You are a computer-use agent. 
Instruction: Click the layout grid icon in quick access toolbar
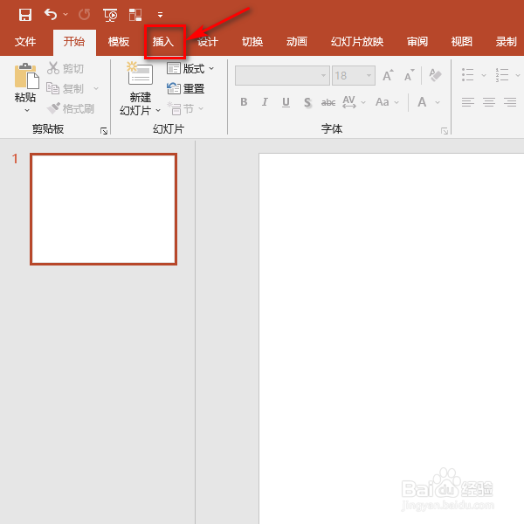(x=135, y=15)
